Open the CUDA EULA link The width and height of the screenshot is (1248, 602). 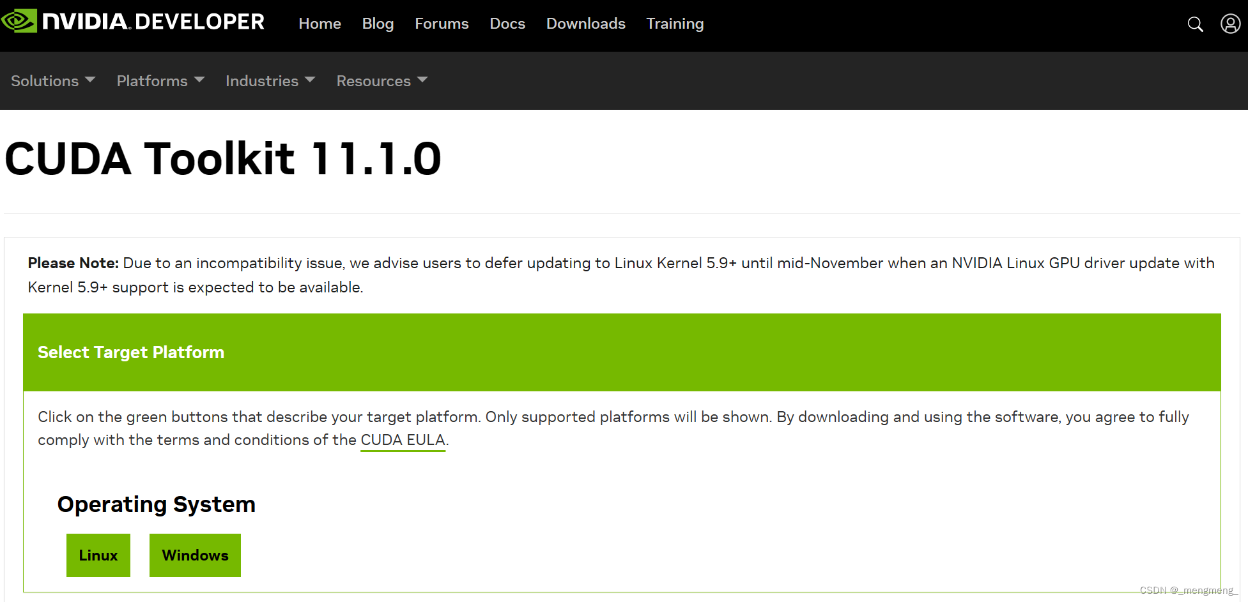click(x=403, y=440)
